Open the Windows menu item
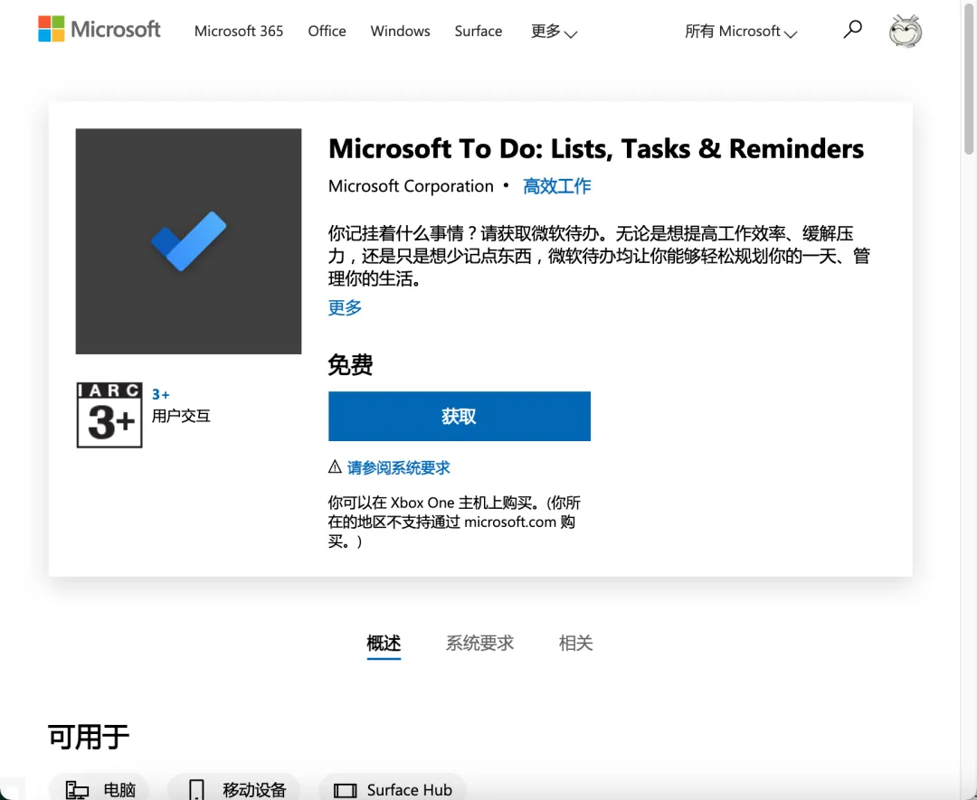The width and height of the screenshot is (977, 800). [400, 31]
